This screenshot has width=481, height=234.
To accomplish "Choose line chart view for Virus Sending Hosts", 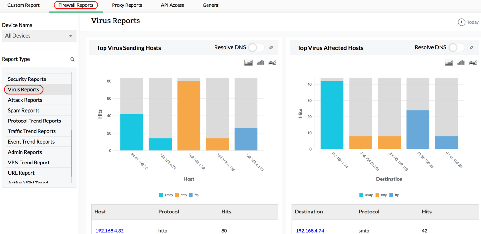I will click(272, 63).
